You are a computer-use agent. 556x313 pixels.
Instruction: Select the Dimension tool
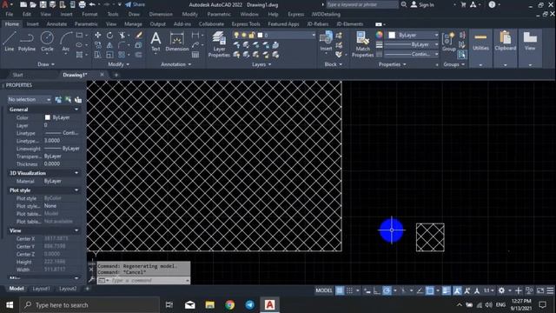point(176,41)
